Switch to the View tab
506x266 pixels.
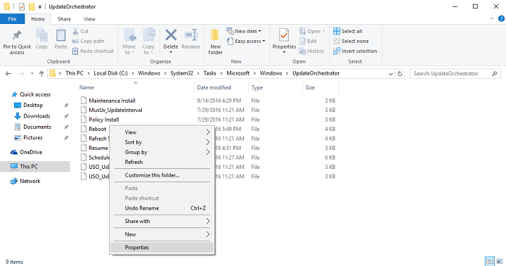click(x=89, y=19)
